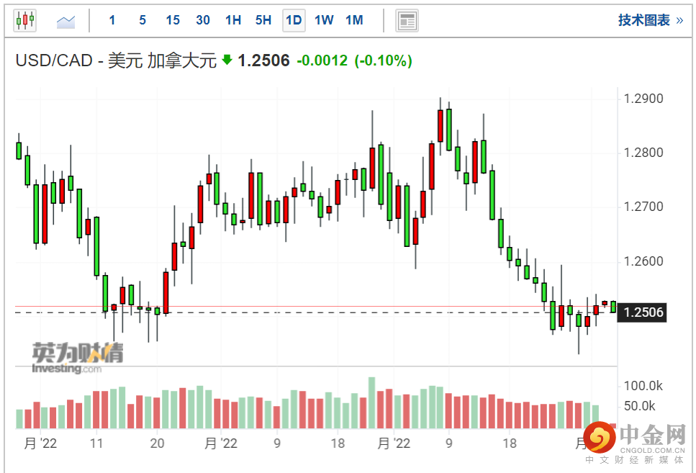Viewport: 696px width, 473px height.
Task: Select the active 1D timeframe
Action: 294,20
